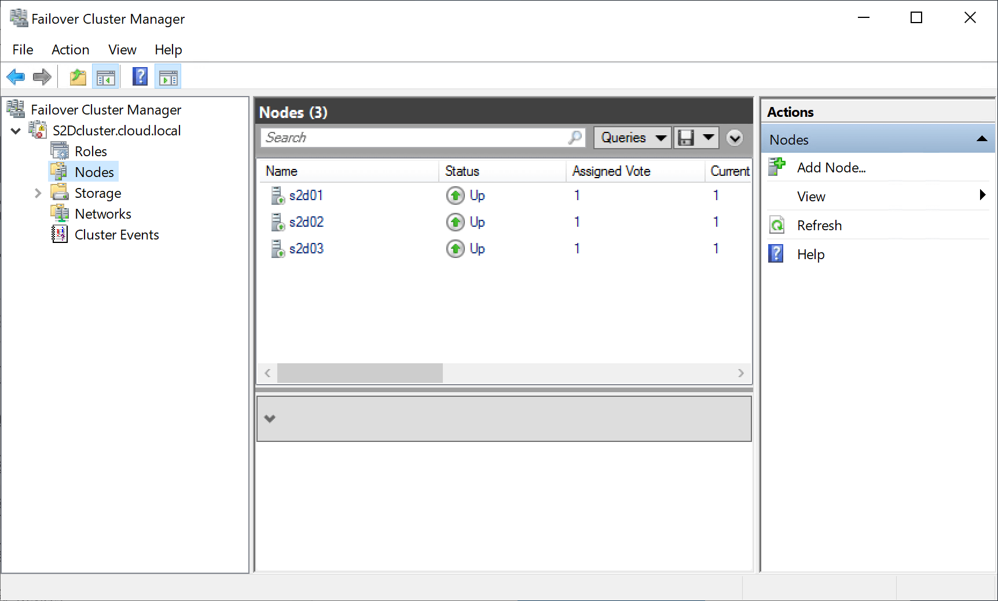Sort by the Current column header
Viewport: 998px width, 601px height.
pos(729,171)
